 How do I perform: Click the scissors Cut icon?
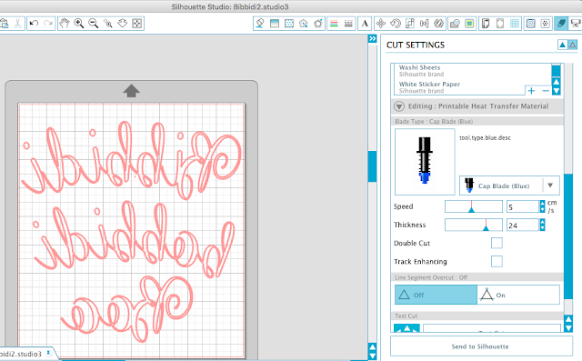(x=17, y=24)
